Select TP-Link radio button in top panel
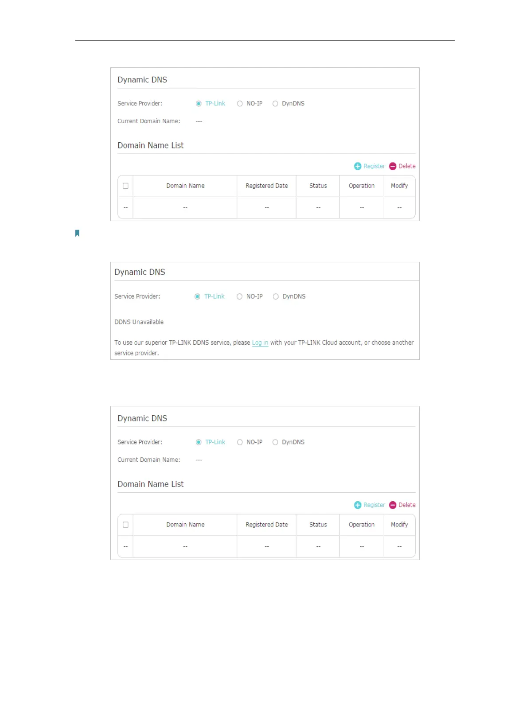Screen dimensions: 530x701 199,104
